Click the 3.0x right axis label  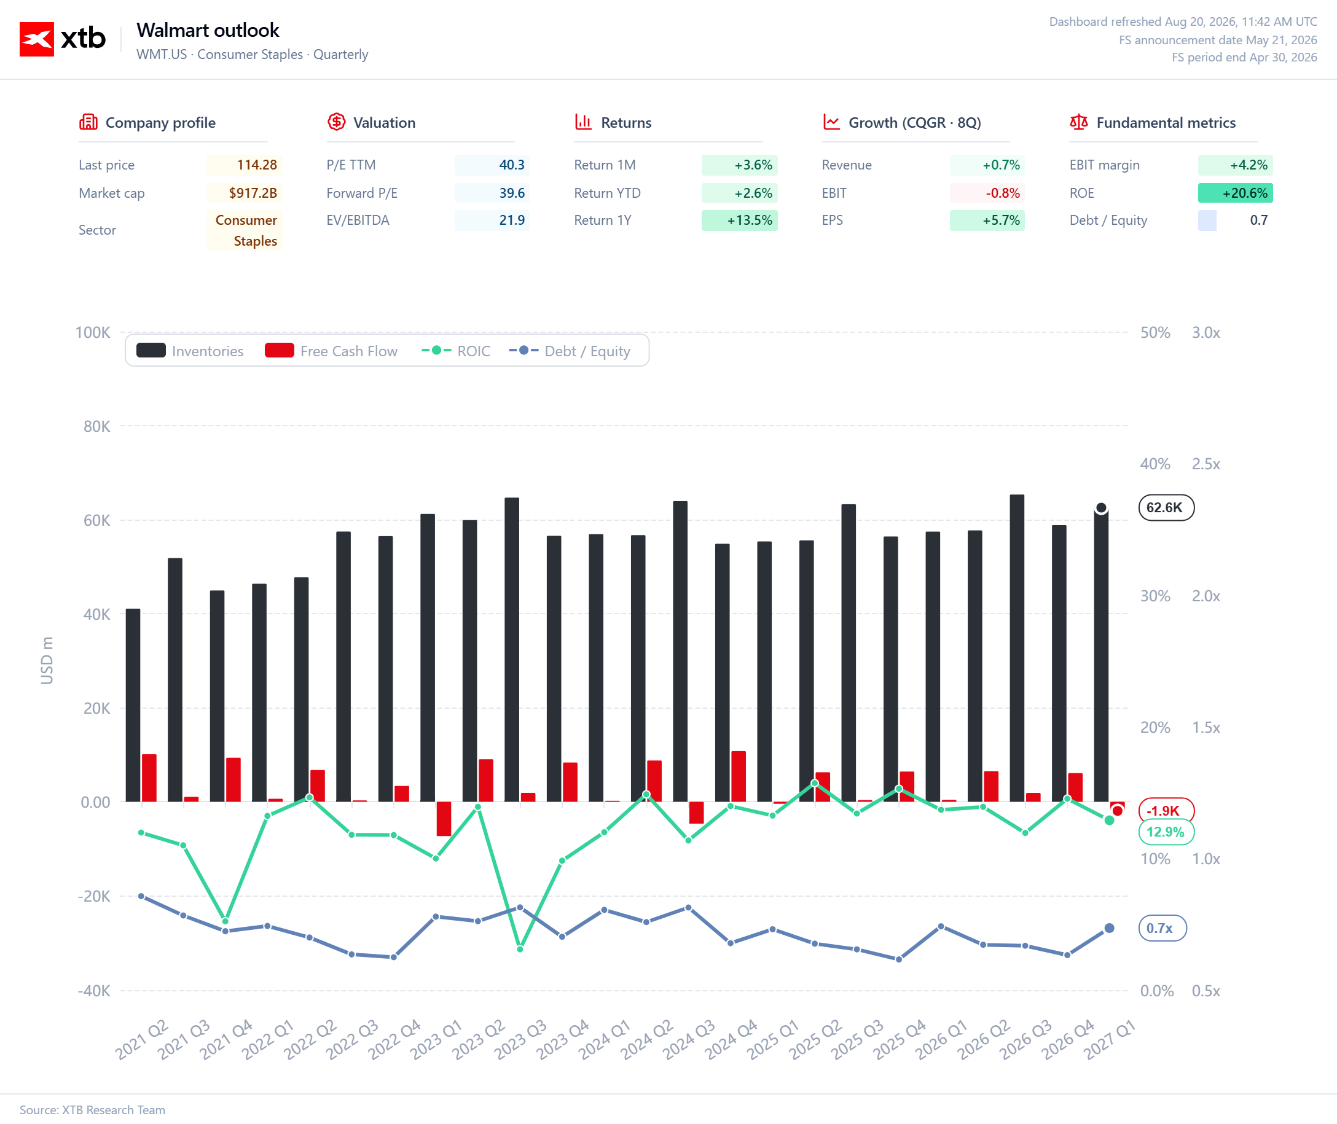(1206, 332)
